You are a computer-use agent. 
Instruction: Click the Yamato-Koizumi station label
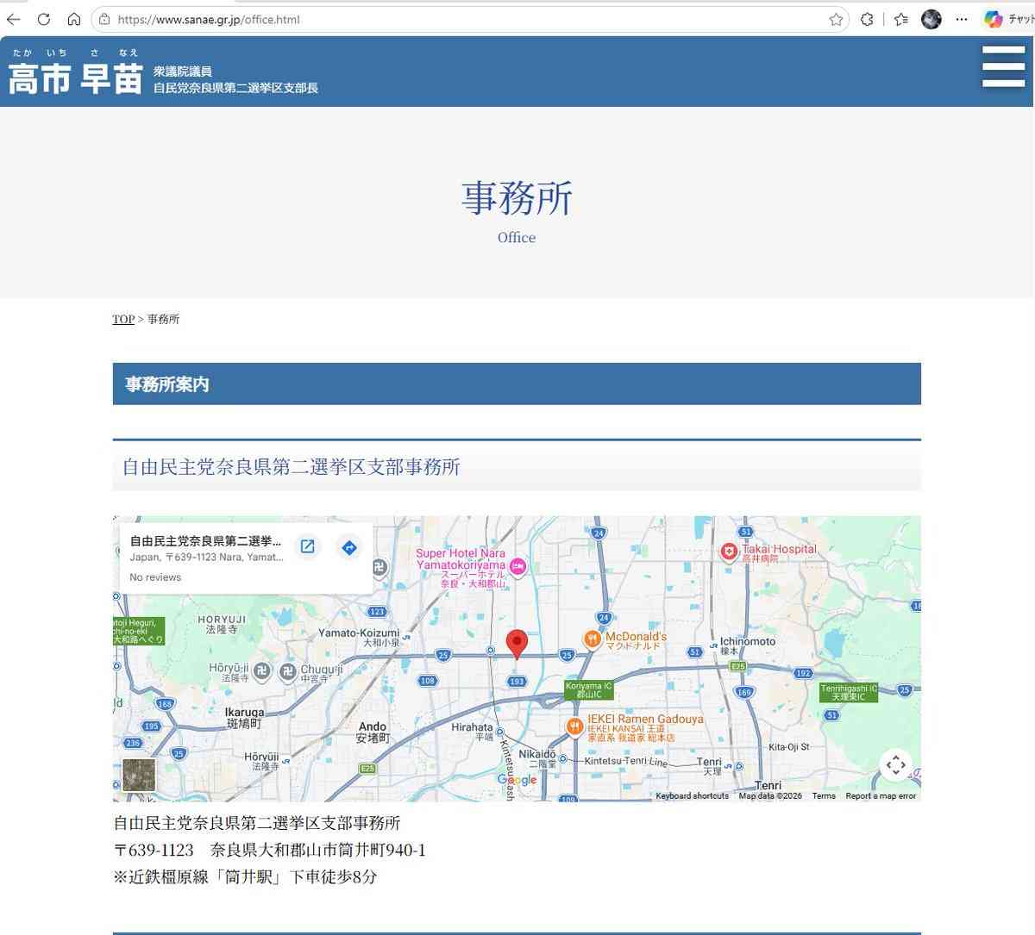[359, 637]
